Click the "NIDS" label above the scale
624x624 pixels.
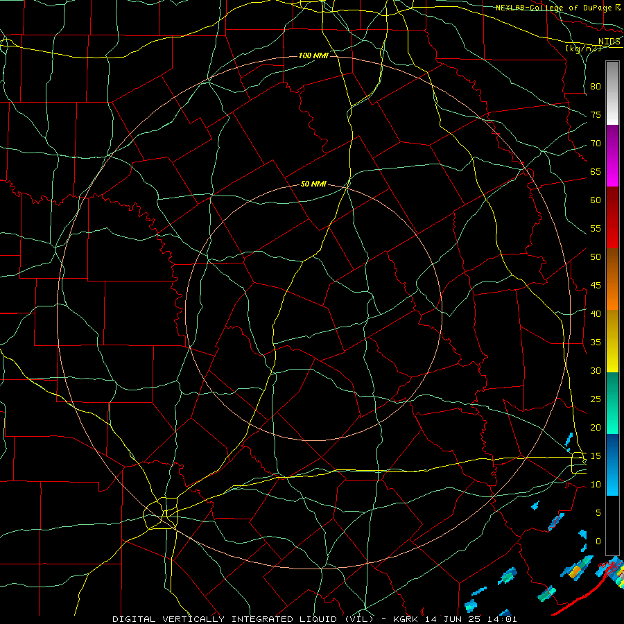[609, 42]
